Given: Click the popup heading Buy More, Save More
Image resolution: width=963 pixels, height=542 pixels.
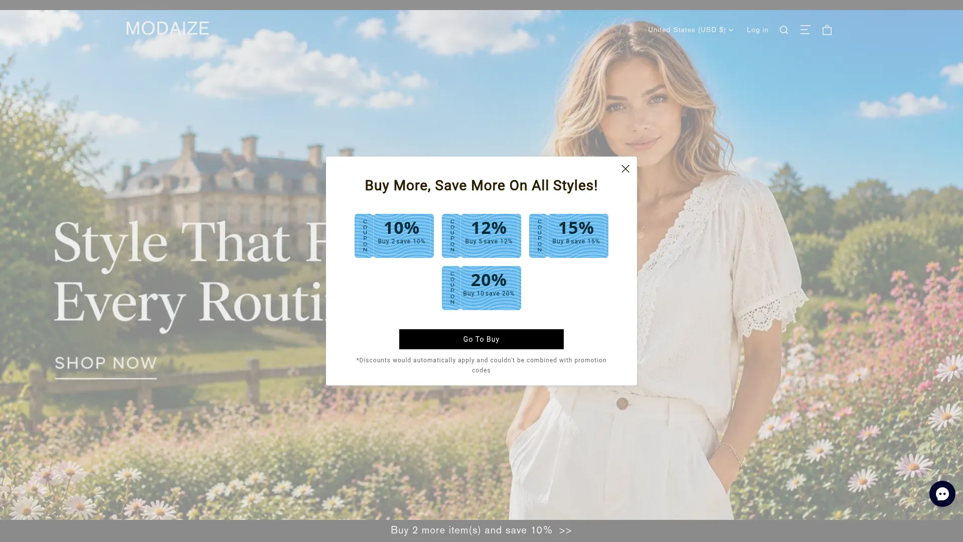Looking at the screenshot, I should [481, 186].
